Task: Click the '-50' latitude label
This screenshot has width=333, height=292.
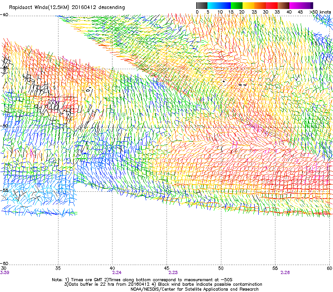Action: coord(4,126)
